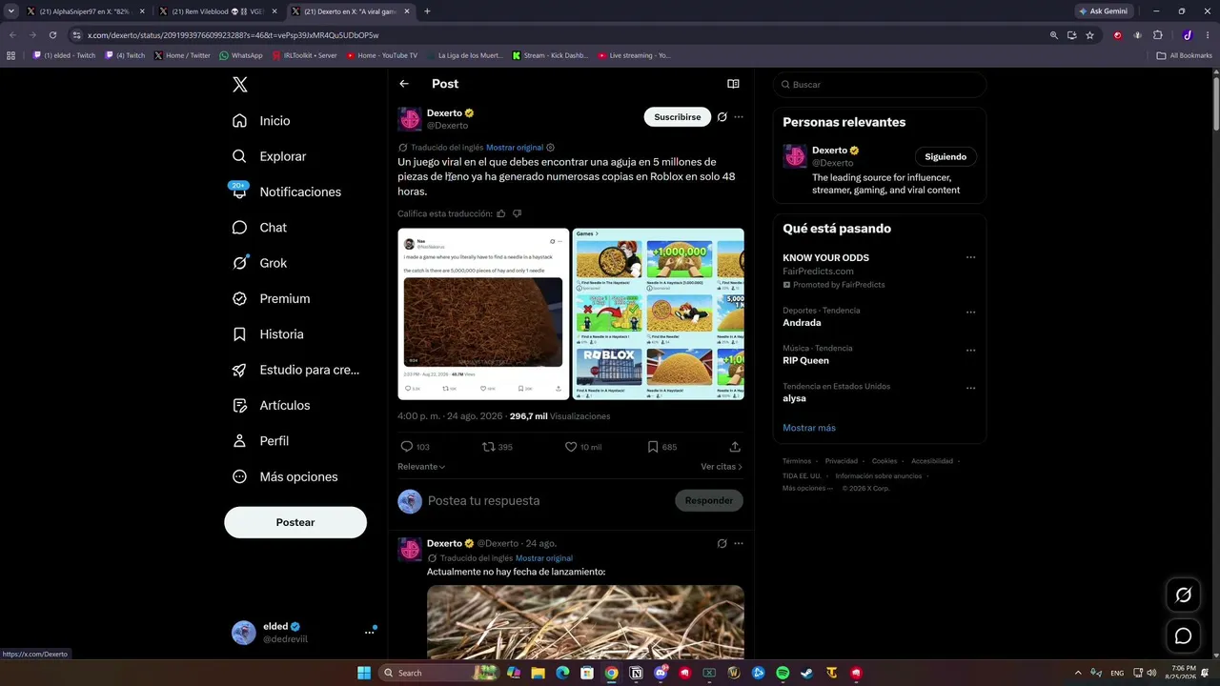Click Mostrar original on the main post
1220x686 pixels.
tap(515, 148)
